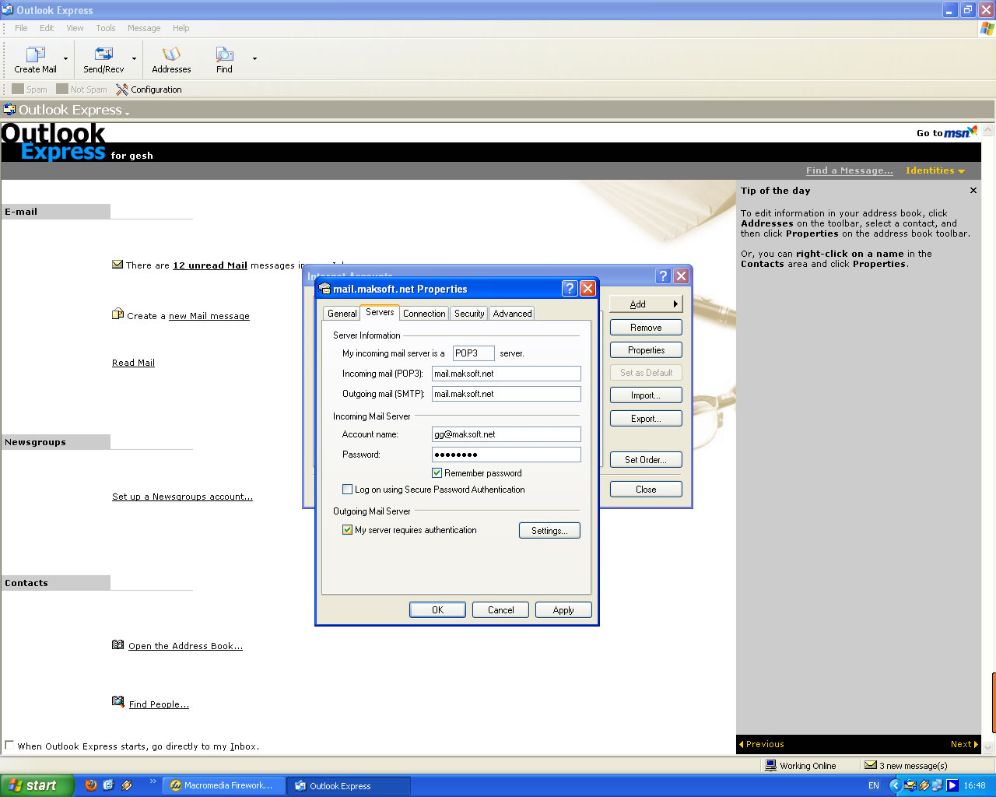Screen dimensions: 996x797
Task: Click Outlook Express quick launch icon
Action: [108, 785]
